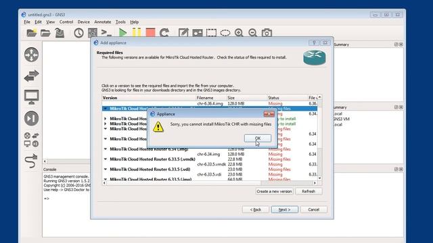This screenshot has height=243, width=433.
Task: Select the add a note icon
Action: (183, 33)
